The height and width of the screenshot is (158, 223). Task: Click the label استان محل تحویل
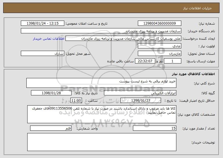click(201, 54)
